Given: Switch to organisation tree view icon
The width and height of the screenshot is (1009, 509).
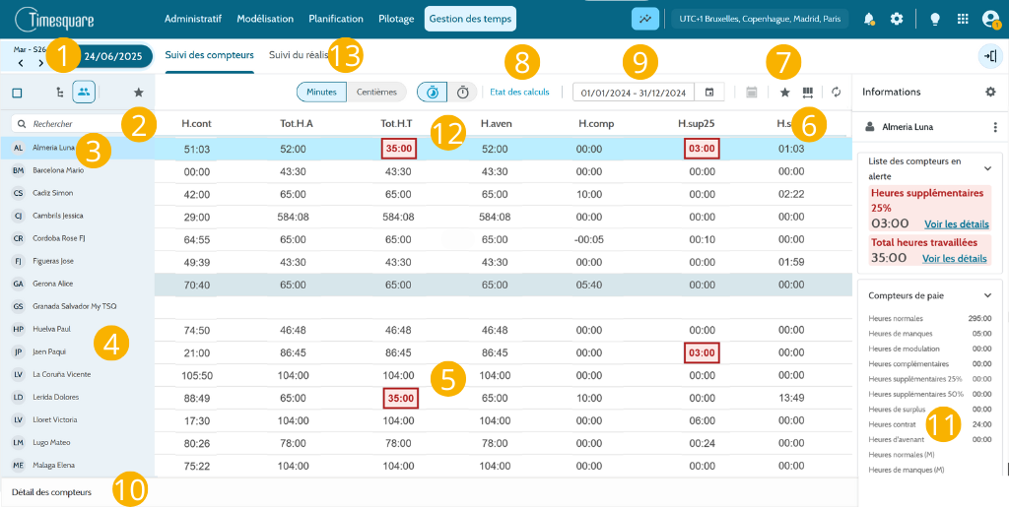Looking at the screenshot, I should [60, 93].
